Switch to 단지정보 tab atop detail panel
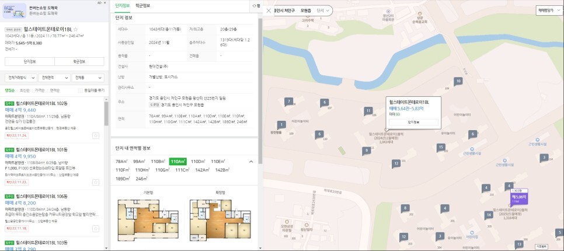Viewport: 564px width, 251px height. (x=122, y=5)
